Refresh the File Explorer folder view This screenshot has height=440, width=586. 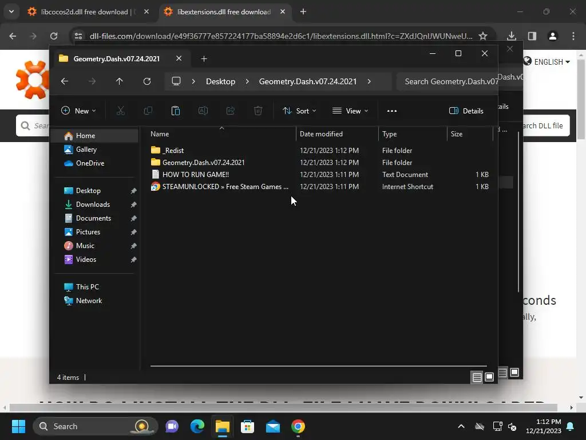click(147, 81)
